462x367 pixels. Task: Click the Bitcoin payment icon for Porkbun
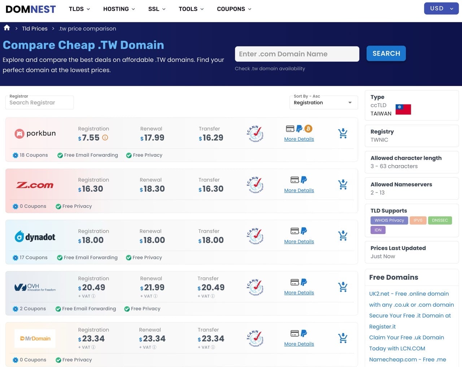click(x=308, y=129)
